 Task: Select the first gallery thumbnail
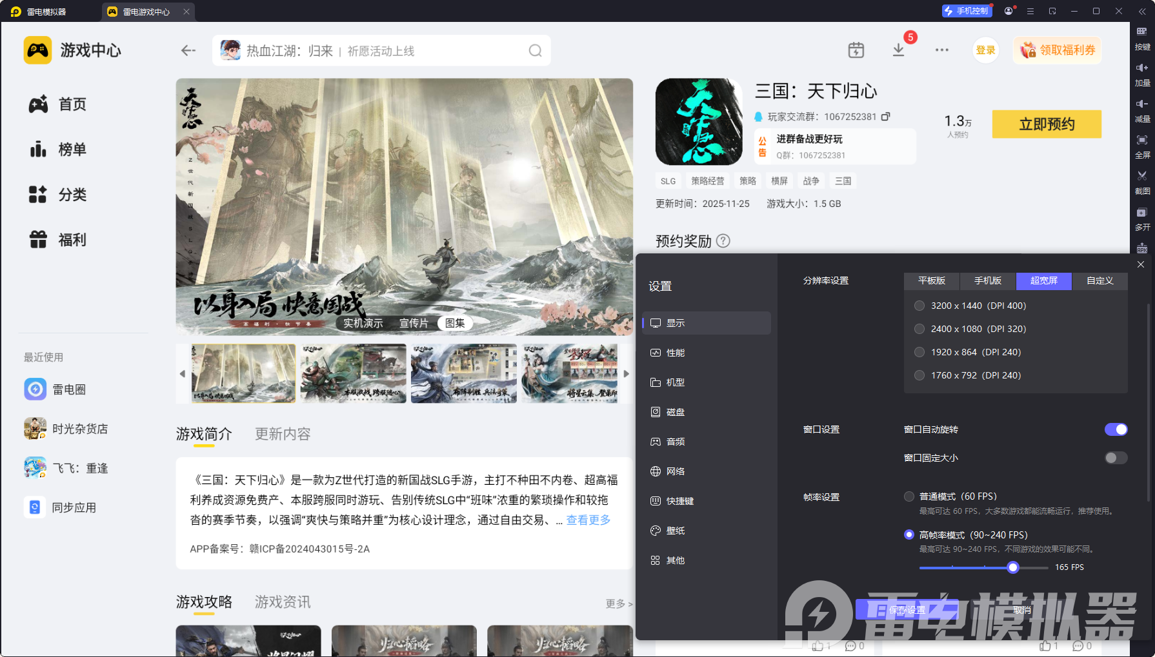pos(243,373)
